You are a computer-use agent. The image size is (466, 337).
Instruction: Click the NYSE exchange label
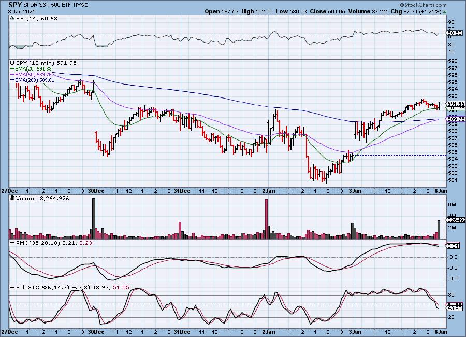coord(80,5)
